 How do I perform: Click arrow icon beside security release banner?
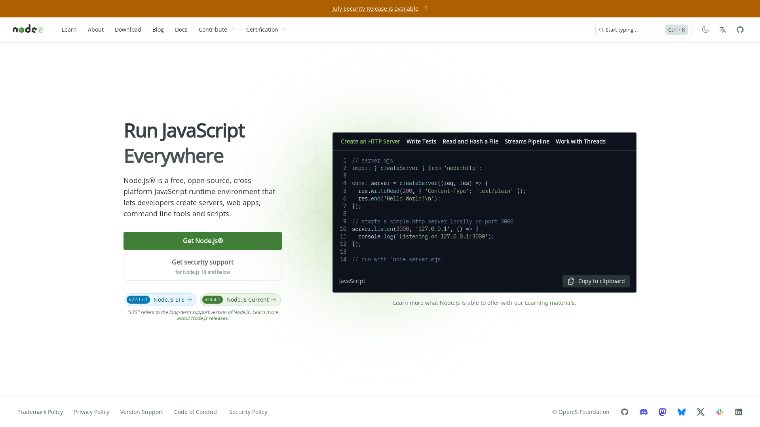click(x=425, y=9)
